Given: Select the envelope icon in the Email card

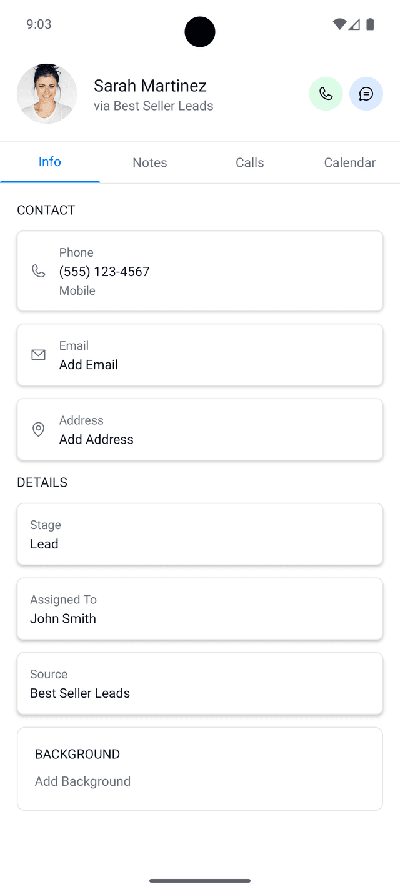Looking at the screenshot, I should click(38, 354).
